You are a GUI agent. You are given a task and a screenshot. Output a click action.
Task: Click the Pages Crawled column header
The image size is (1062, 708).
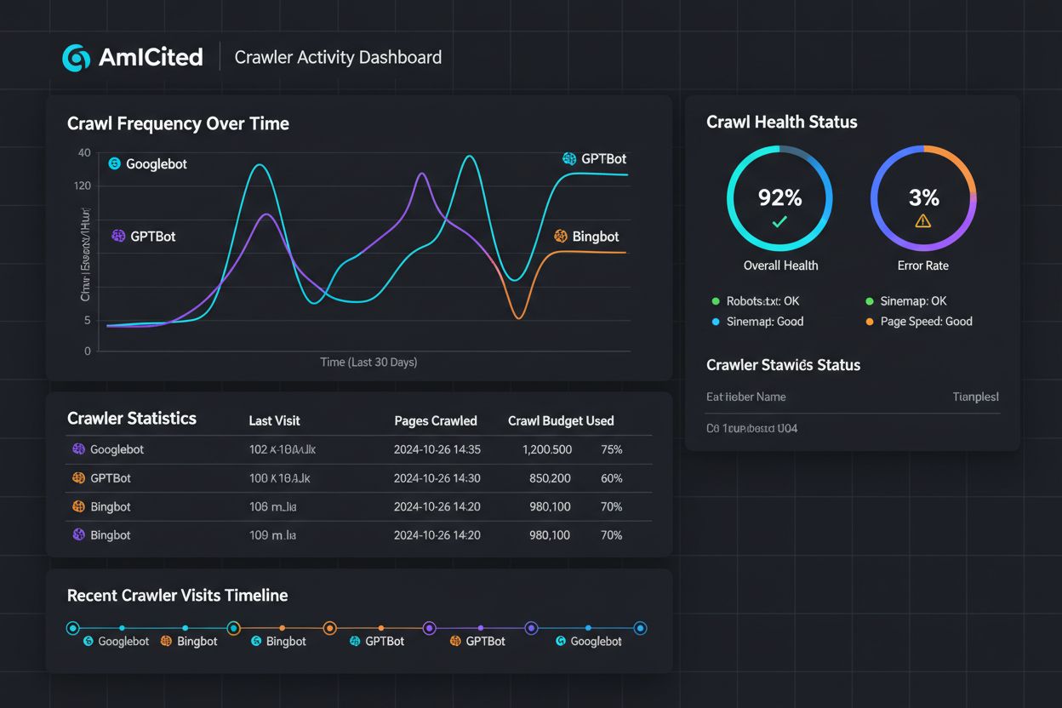tap(436, 420)
